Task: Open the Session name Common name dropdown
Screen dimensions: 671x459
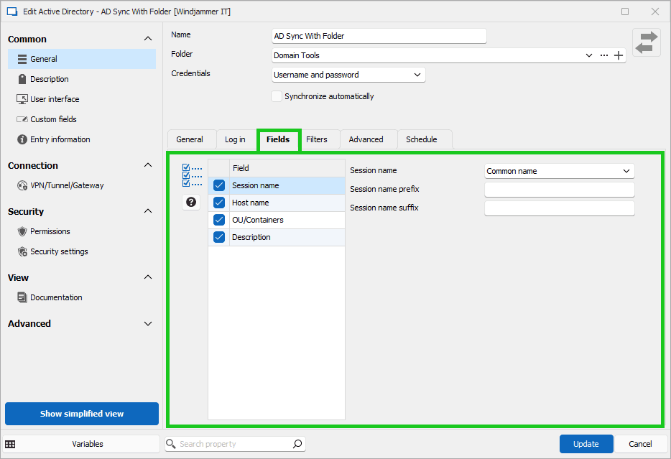Action: (x=559, y=171)
